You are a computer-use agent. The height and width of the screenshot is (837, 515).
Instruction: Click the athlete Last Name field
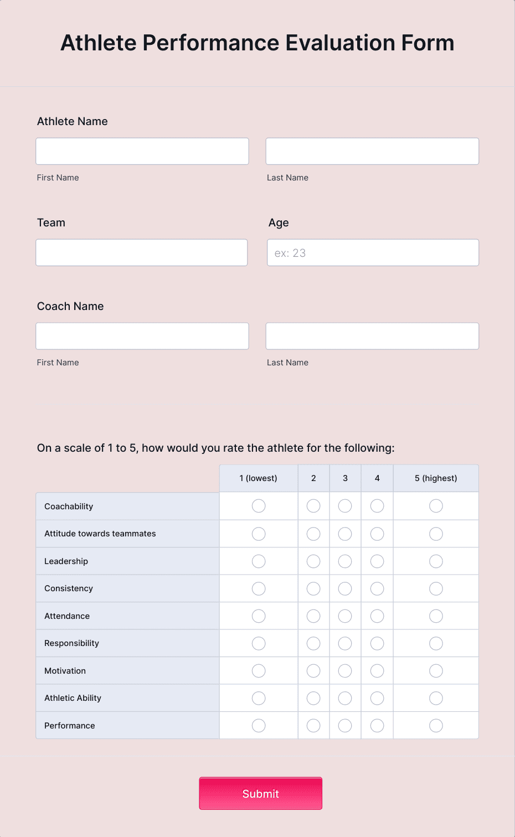click(372, 151)
